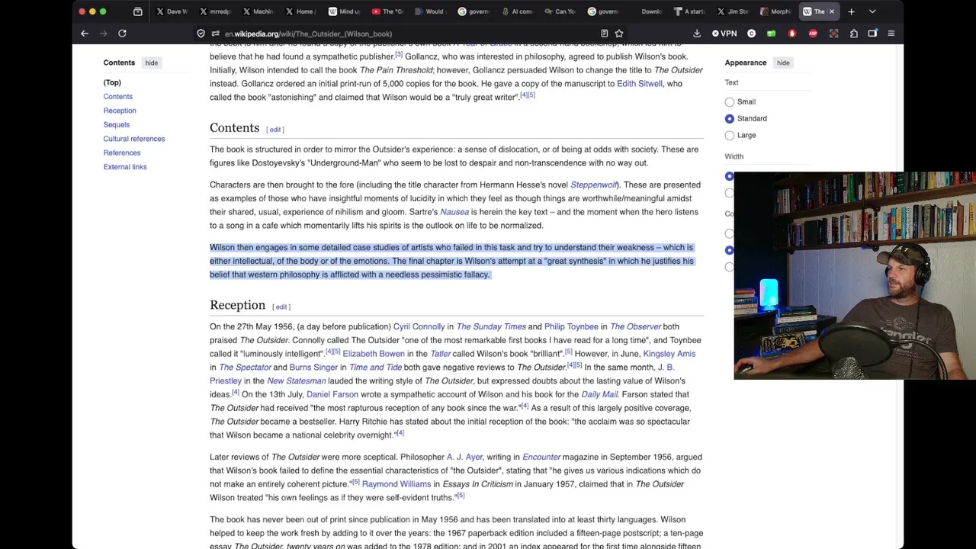The width and height of the screenshot is (976, 549).
Task: Expand the list all tabs chevron
Action: (872, 11)
